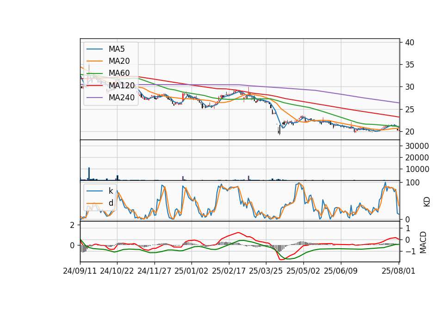The width and height of the screenshot is (444, 319).
Task: Click the blue MA5 legend line sample
Action: (x=94, y=49)
